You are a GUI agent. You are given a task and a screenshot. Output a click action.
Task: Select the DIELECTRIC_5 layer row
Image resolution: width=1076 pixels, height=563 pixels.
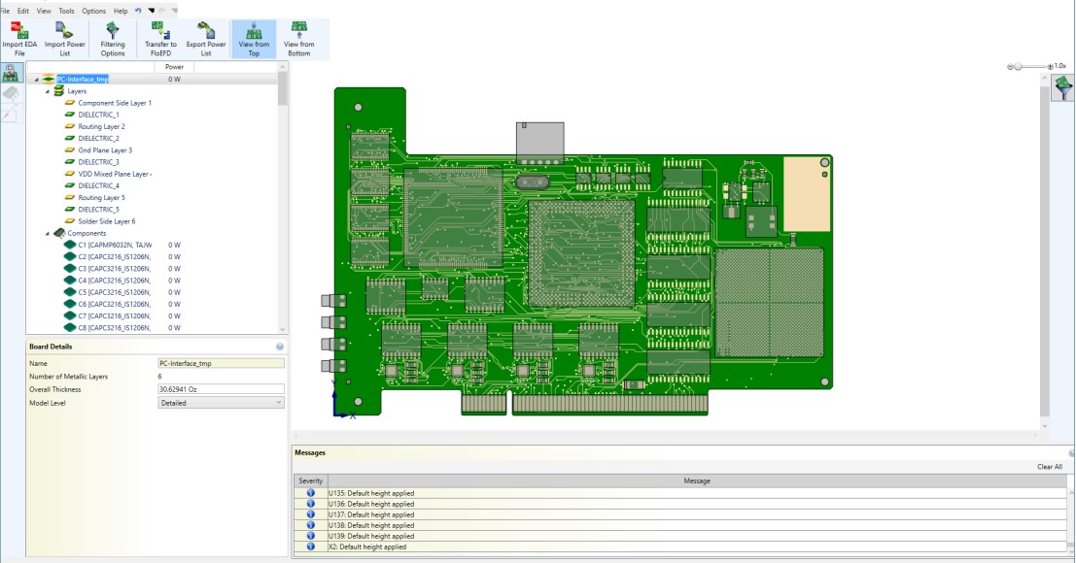point(98,210)
